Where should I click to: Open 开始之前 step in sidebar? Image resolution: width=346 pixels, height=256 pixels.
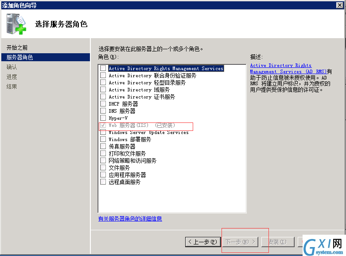tap(17, 47)
